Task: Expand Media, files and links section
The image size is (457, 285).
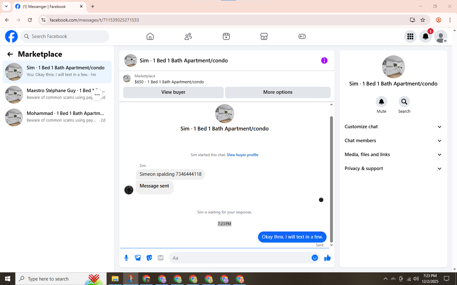Action: tap(393, 155)
